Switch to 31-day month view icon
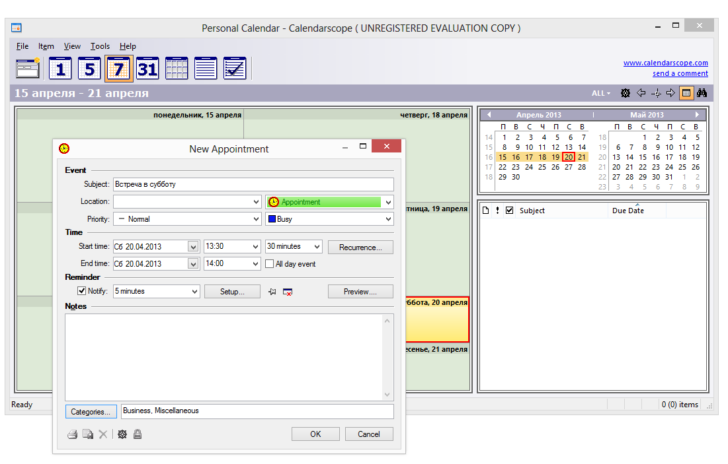 pos(147,68)
